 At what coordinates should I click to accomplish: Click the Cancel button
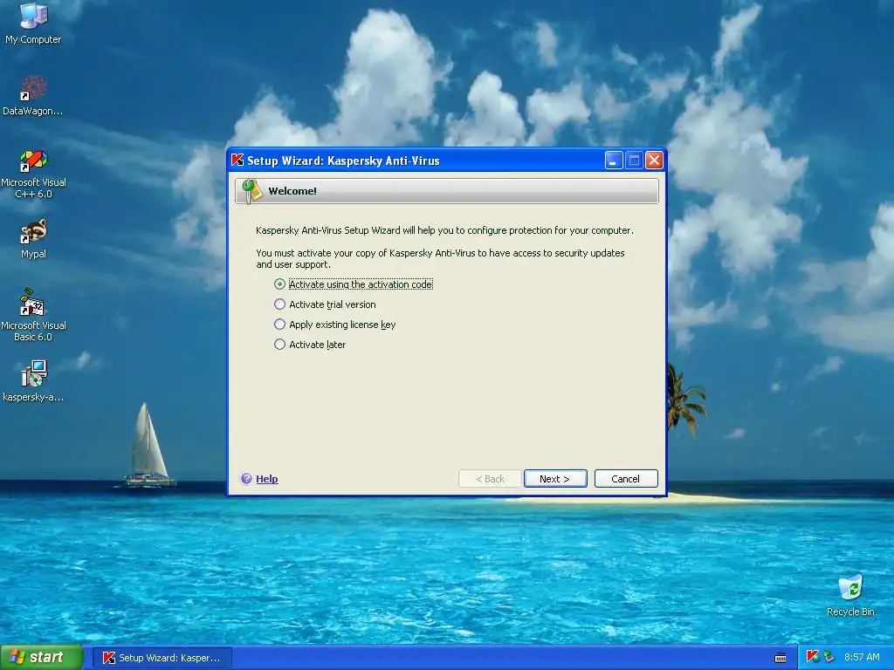(x=626, y=479)
